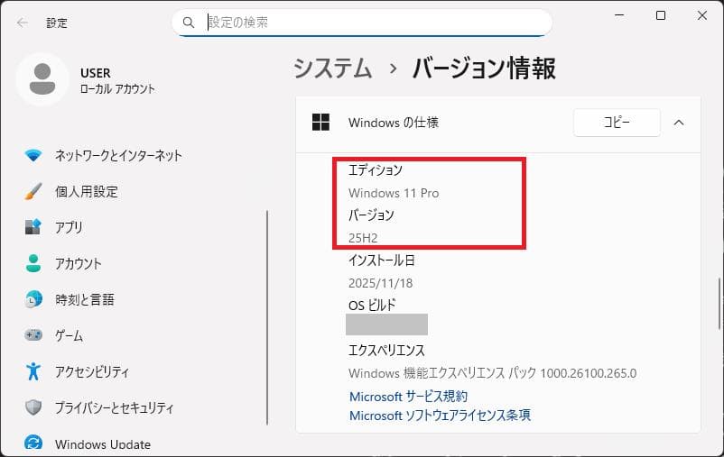724x457 pixels.
Task: Click the accounts person icon
Action: pyautogui.click(x=33, y=263)
